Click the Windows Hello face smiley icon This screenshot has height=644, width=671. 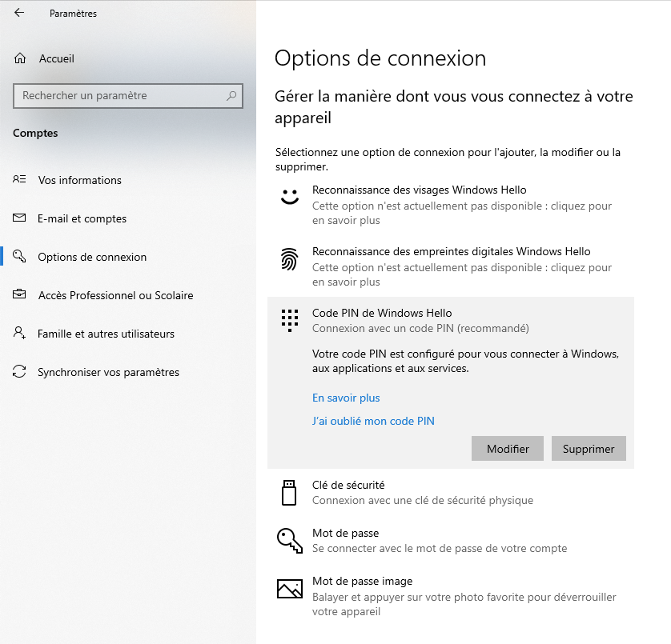click(290, 197)
